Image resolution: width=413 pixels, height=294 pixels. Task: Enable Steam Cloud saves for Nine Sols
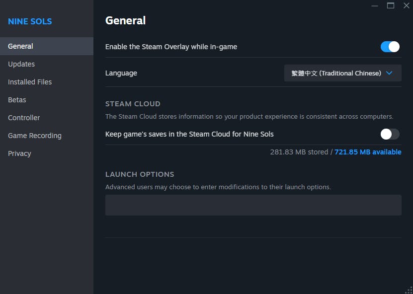390,134
